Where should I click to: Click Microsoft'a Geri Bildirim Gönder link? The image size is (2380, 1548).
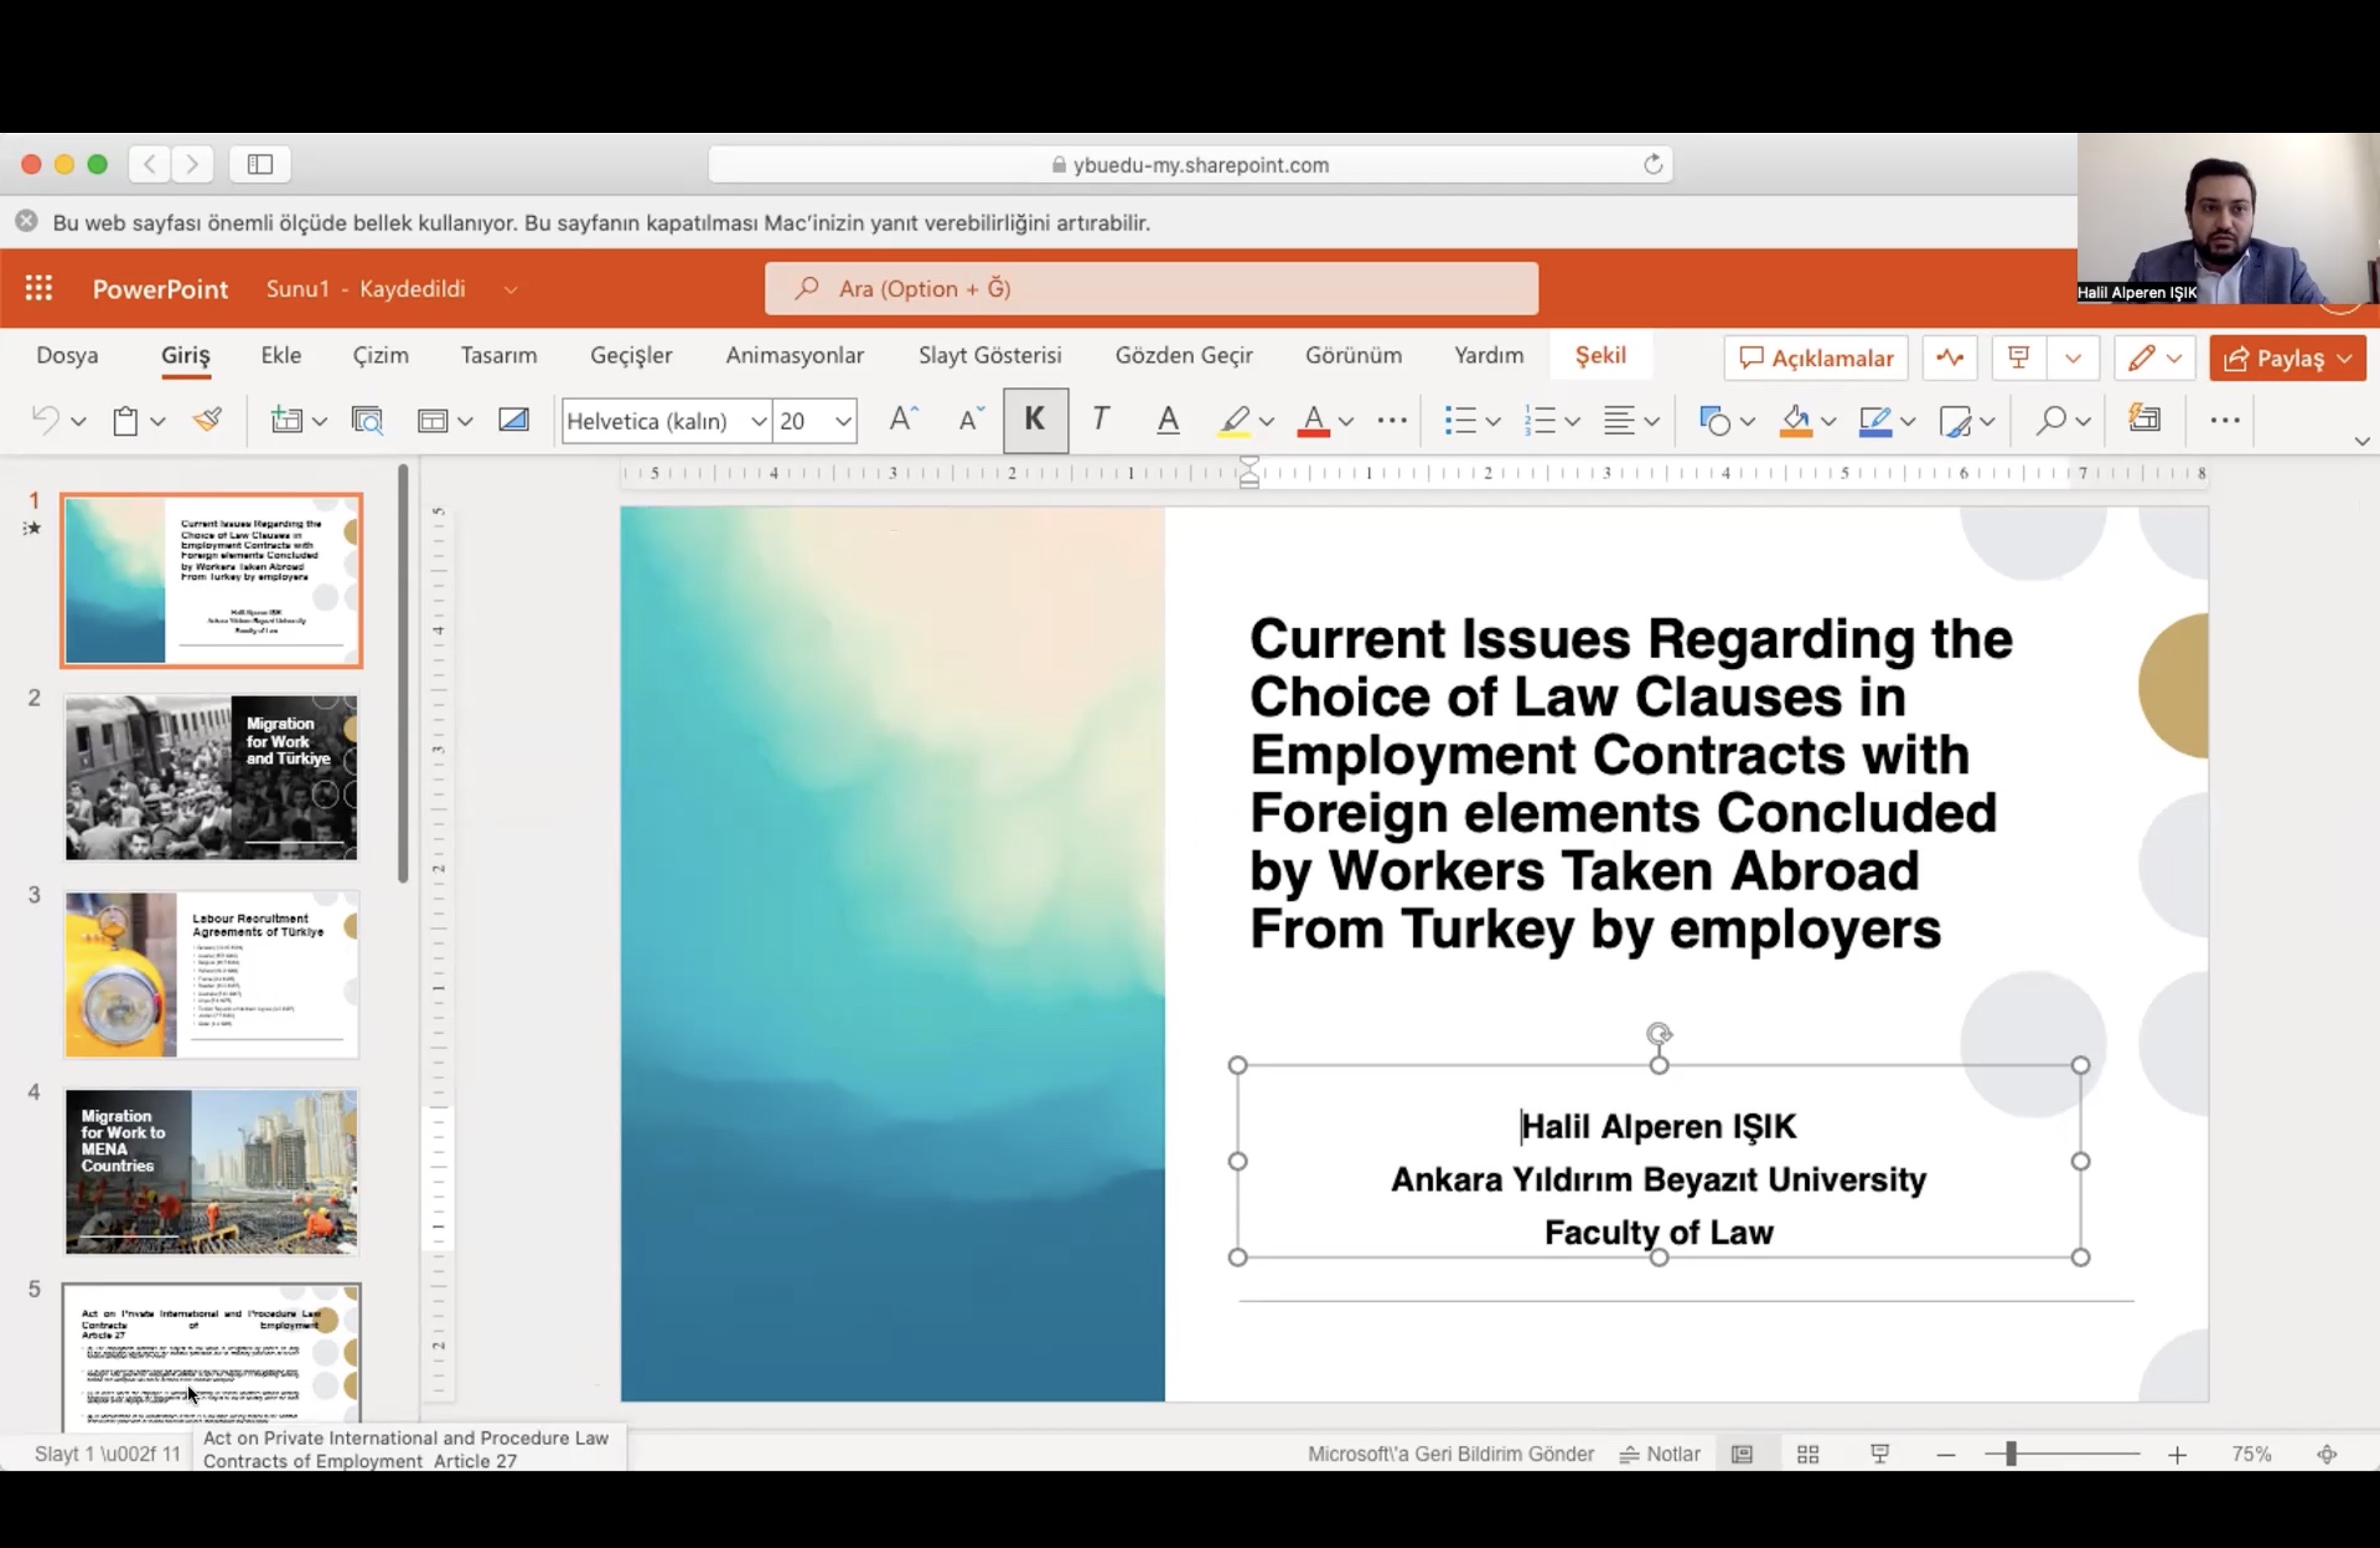coord(1450,1454)
